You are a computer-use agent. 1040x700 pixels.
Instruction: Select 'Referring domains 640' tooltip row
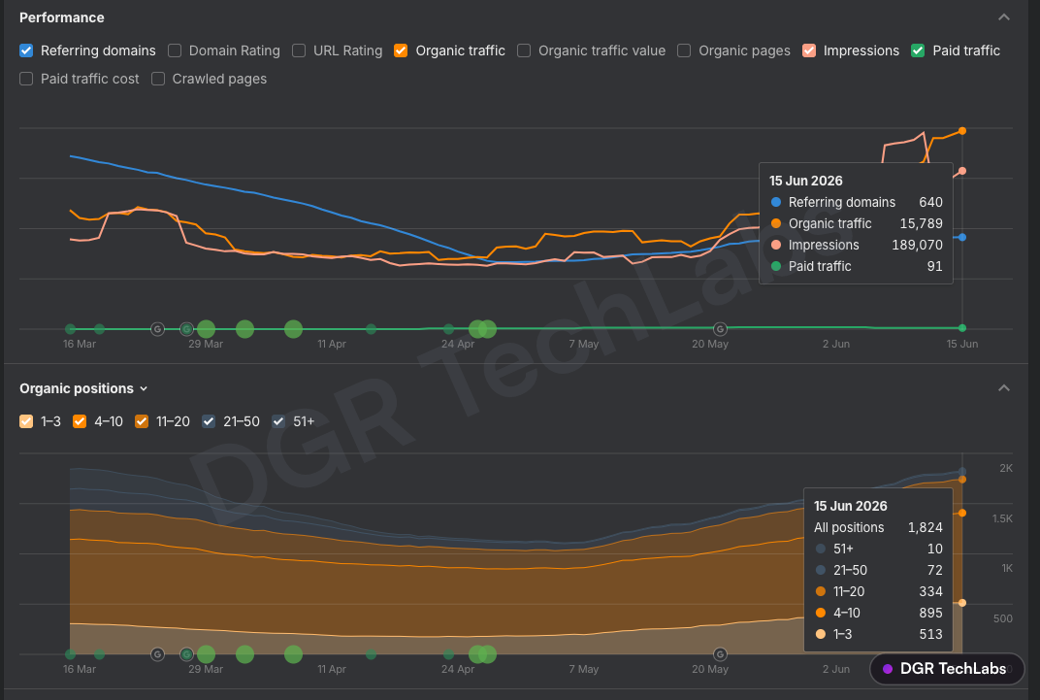[857, 202]
